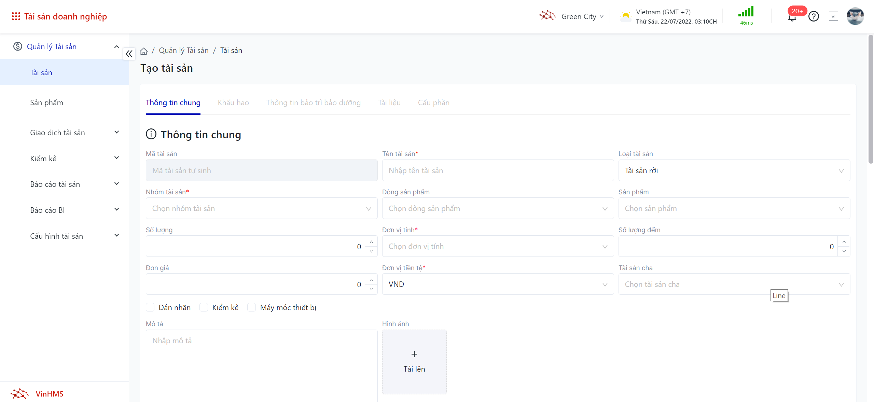Enable the Dán nhãn checkbox

[x=150, y=307]
